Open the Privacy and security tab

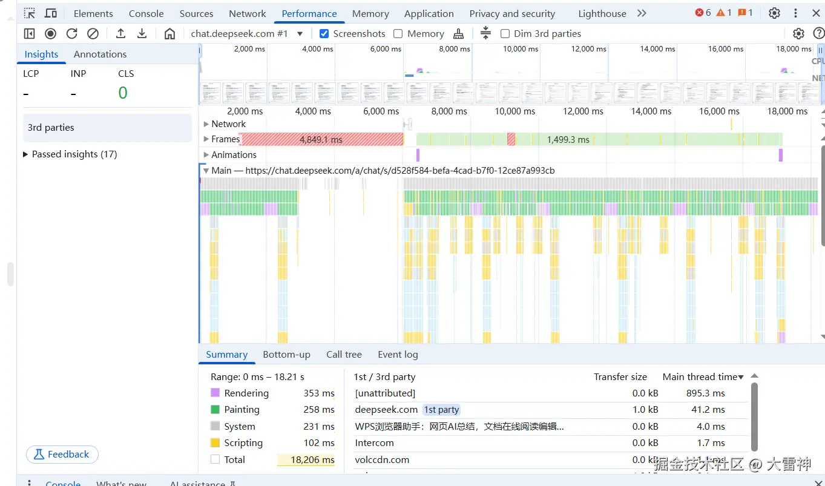click(512, 13)
